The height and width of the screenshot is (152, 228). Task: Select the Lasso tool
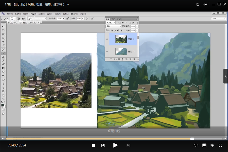click(3, 34)
